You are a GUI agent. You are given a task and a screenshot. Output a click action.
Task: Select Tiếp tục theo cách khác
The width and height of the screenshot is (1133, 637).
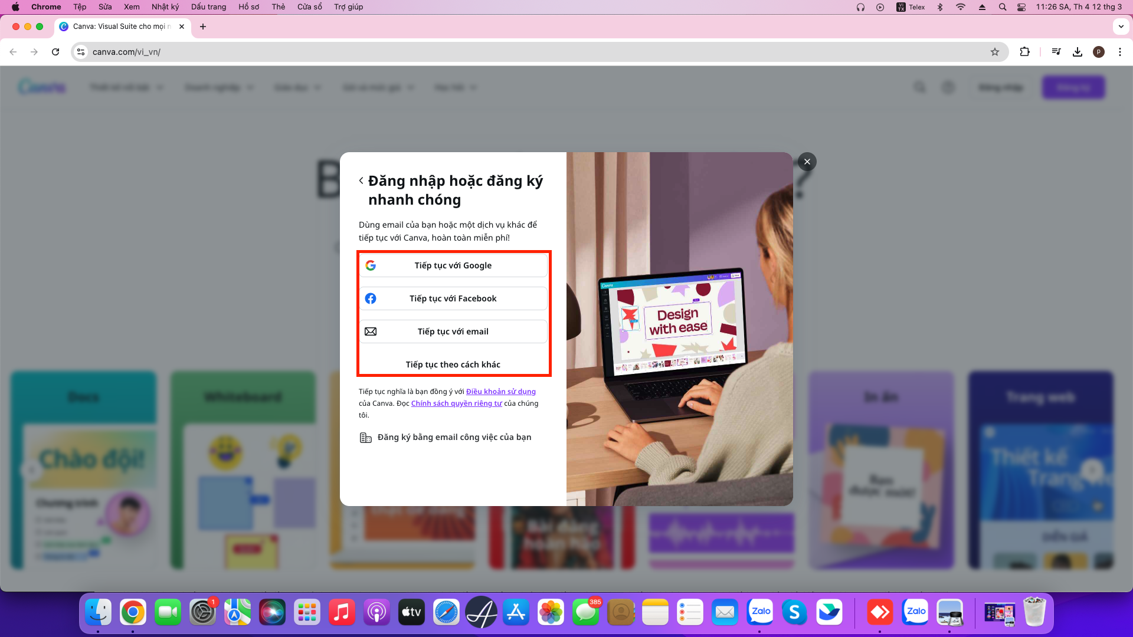453,365
